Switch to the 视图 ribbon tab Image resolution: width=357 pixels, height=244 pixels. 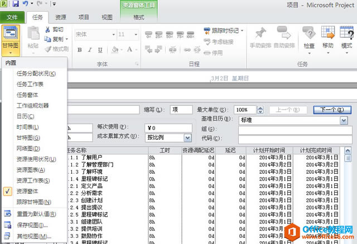point(107,17)
